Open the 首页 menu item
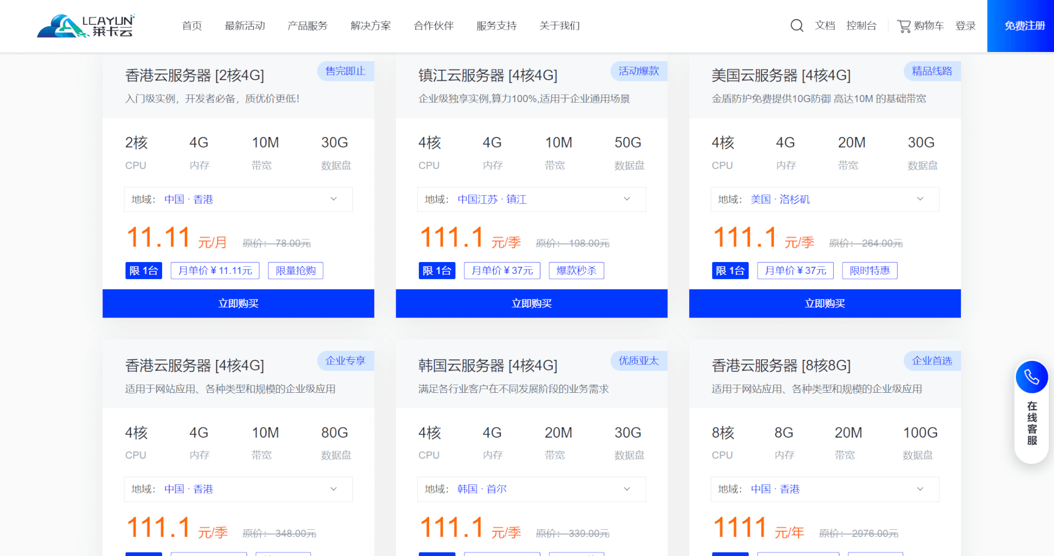This screenshot has height=556, width=1054. pyautogui.click(x=192, y=26)
